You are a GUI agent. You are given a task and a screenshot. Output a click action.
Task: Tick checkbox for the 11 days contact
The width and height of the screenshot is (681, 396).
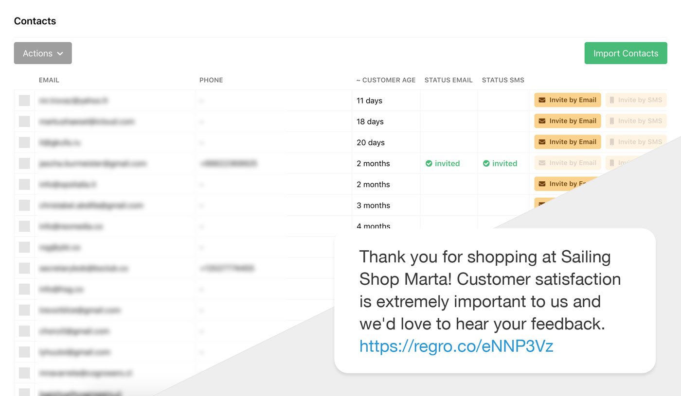(24, 101)
